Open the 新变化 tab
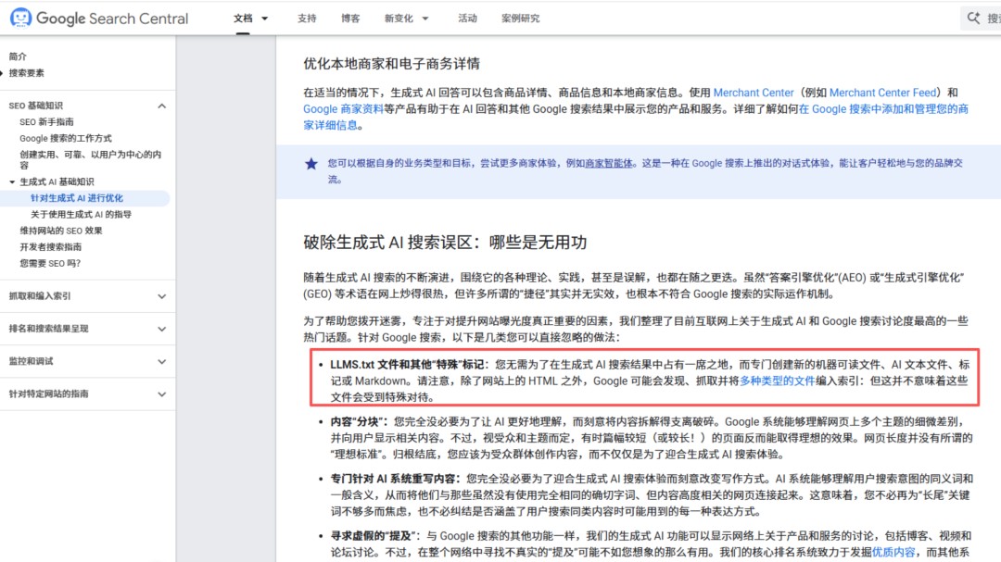The image size is (1001, 562). [x=399, y=19]
